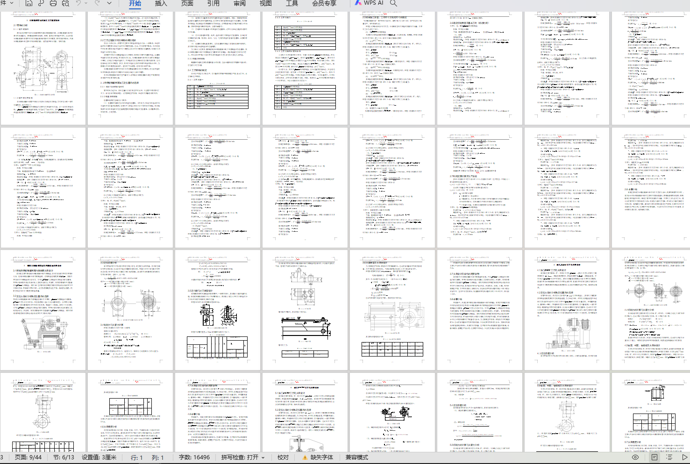
Task: Select the 引用 ribbon tab
Action: tap(213, 3)
